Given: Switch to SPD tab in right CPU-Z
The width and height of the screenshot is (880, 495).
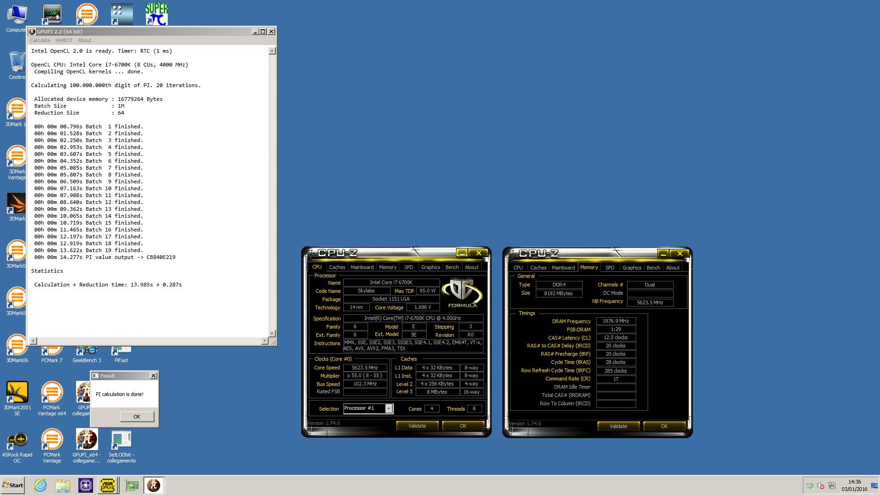Looking at the screenshot, I should pos(610,268).
